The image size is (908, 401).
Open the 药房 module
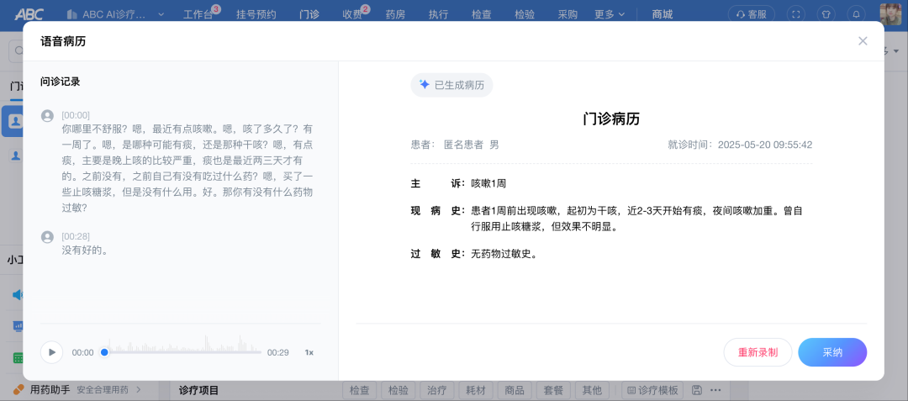coord(395,14)
